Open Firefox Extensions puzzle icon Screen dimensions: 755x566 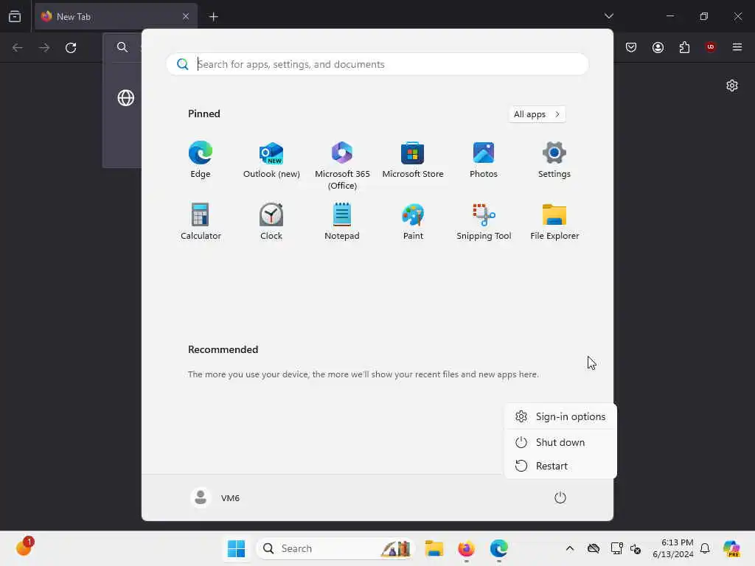coord(684,47)
